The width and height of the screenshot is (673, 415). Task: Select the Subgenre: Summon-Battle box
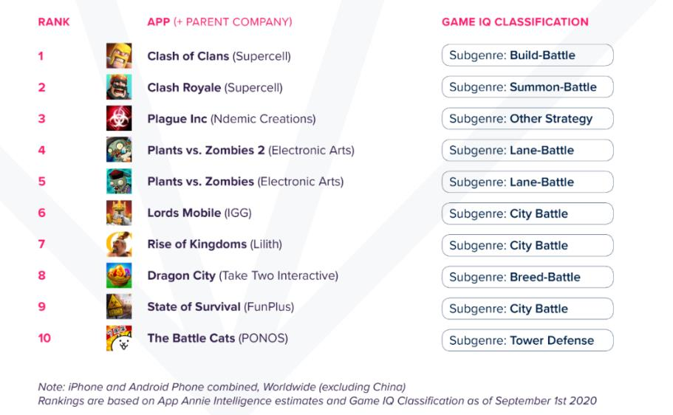[x=527, y=87]
